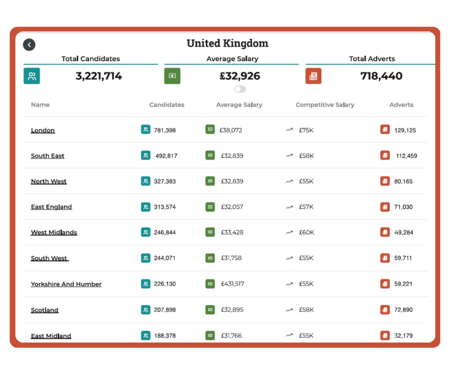Flip the toggle switch below £32,926
Screen dimensions: 451x374
239,89
